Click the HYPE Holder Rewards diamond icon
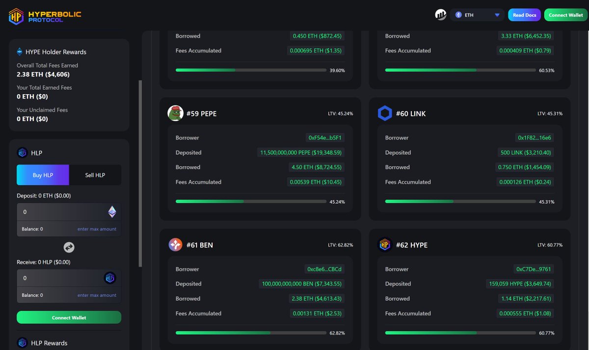This screenshot has width=589, height=350. click(x=20, y=52)
